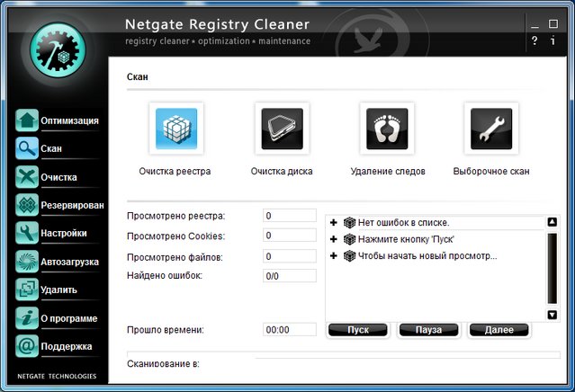Expand 'Чтобы начать новый просмотр' tree item
Viewport: 575px width, 392px height.
click(x=334, y=256)
